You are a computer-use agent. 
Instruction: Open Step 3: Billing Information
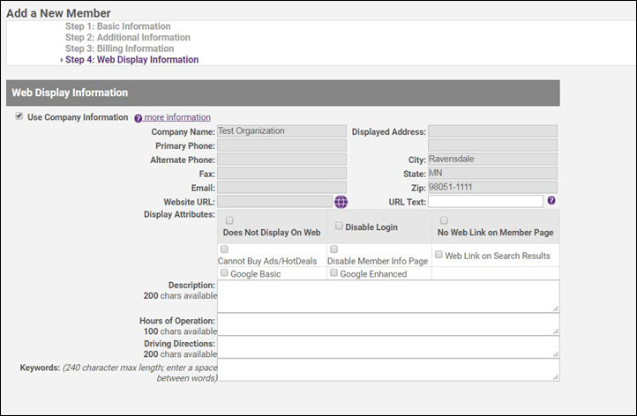click(x=119, y=48)
